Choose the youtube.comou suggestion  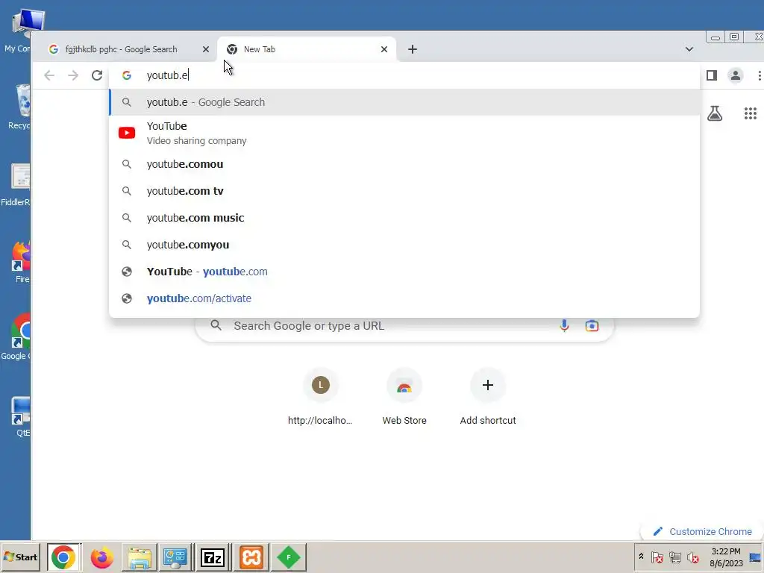[x=404, y=164]
